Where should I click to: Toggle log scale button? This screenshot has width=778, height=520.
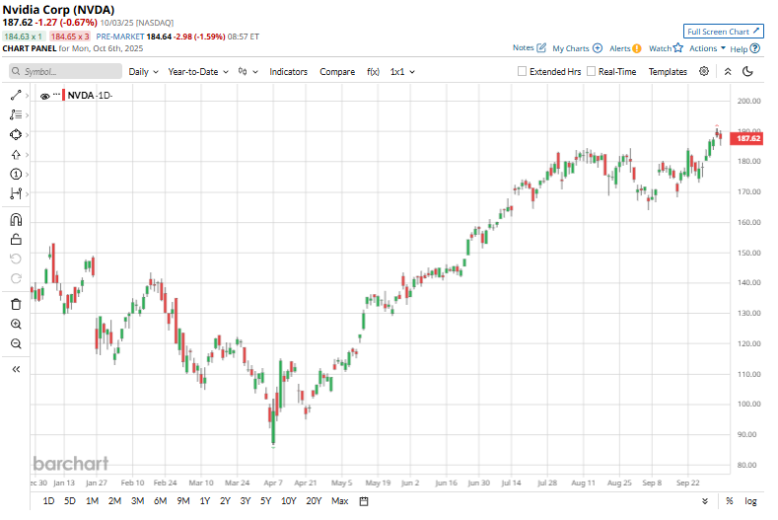(750, 501)
